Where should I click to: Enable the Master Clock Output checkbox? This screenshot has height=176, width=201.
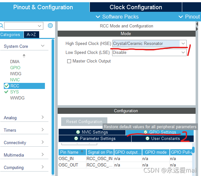(69, 61)
